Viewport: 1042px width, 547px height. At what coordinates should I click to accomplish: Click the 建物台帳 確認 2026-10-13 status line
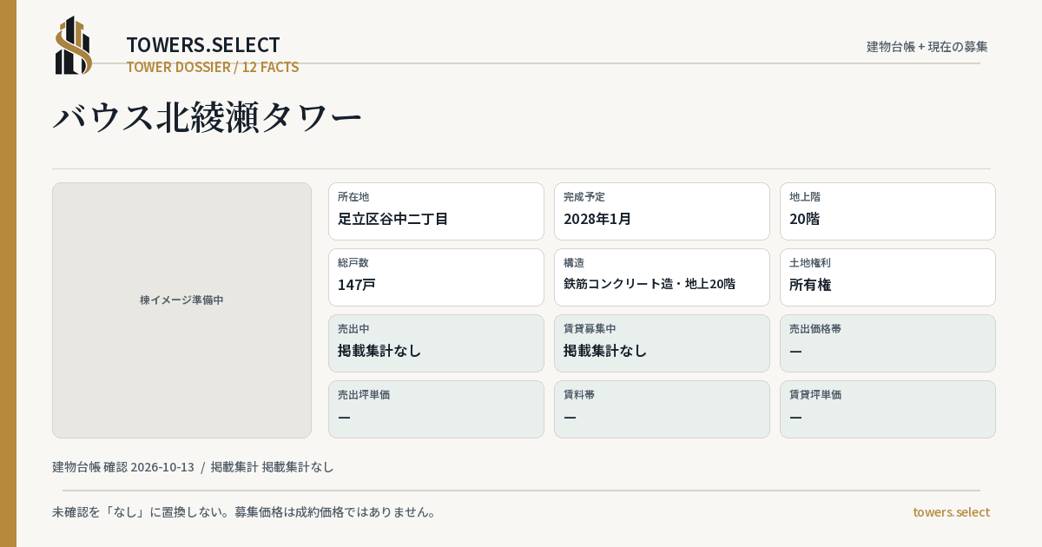point(193,467)
